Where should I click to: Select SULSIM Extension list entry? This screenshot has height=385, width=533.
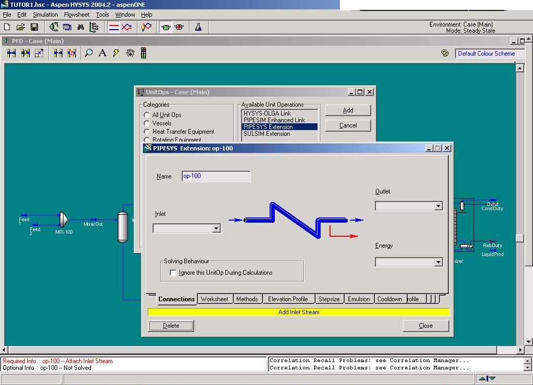pyautogui.click(x=280, y=134)
